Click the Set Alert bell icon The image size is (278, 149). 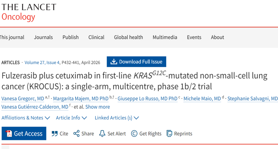[x=102, y=134]
